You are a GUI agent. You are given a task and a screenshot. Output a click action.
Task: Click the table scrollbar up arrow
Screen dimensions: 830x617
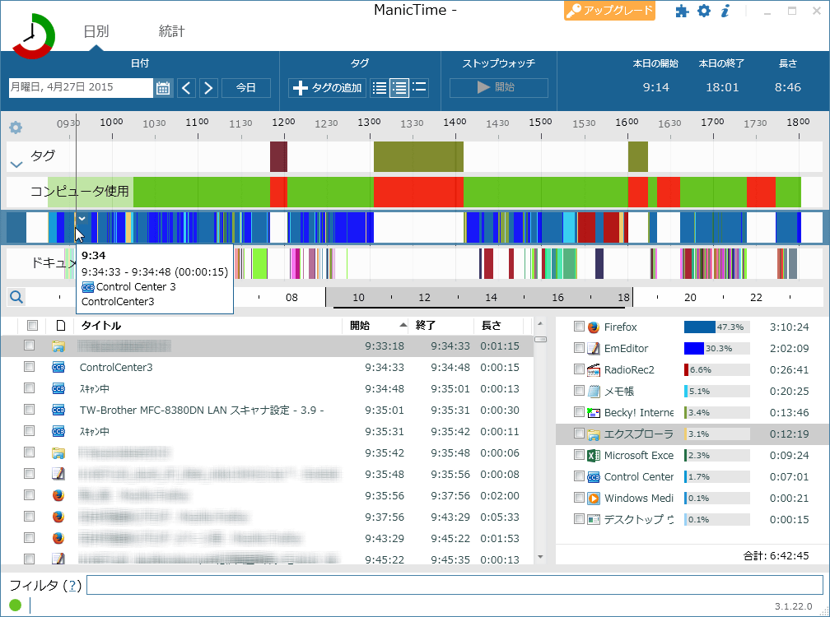(540, 323)
